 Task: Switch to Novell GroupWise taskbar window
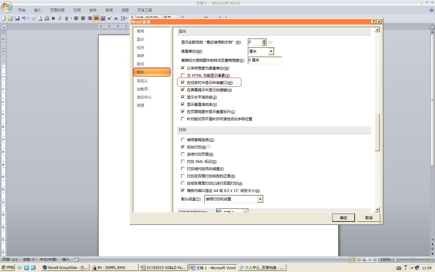point(65,267)
